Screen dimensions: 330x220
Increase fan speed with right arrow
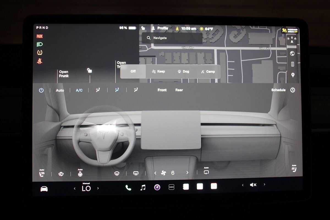pos(188,173)
